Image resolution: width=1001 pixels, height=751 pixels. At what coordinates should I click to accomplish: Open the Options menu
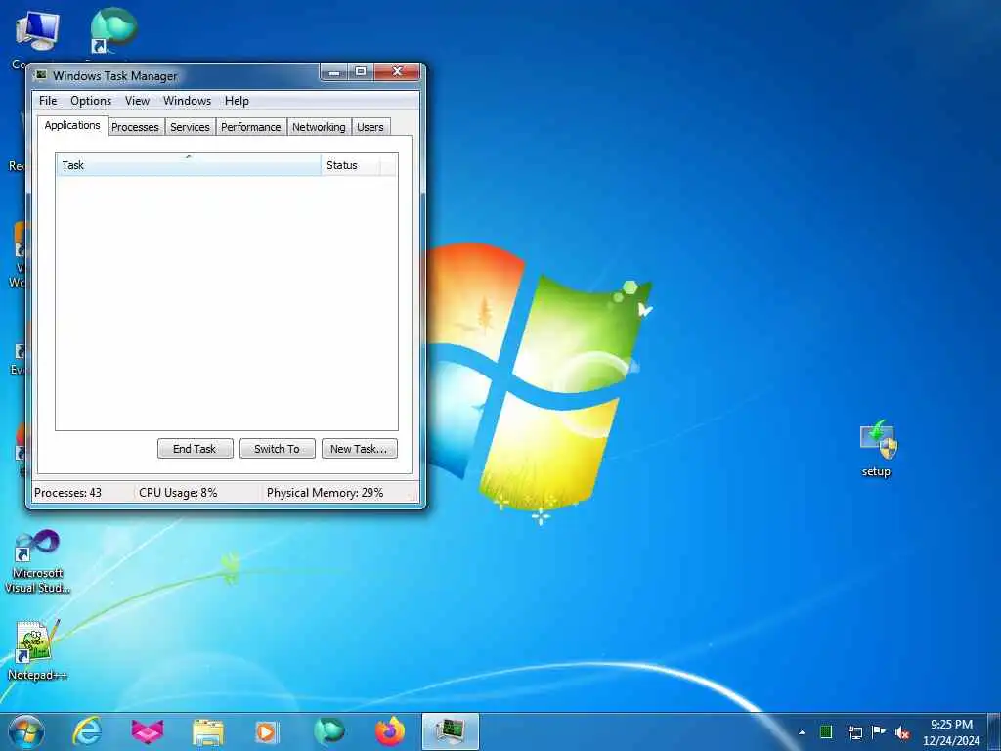(x=91, y=101)
